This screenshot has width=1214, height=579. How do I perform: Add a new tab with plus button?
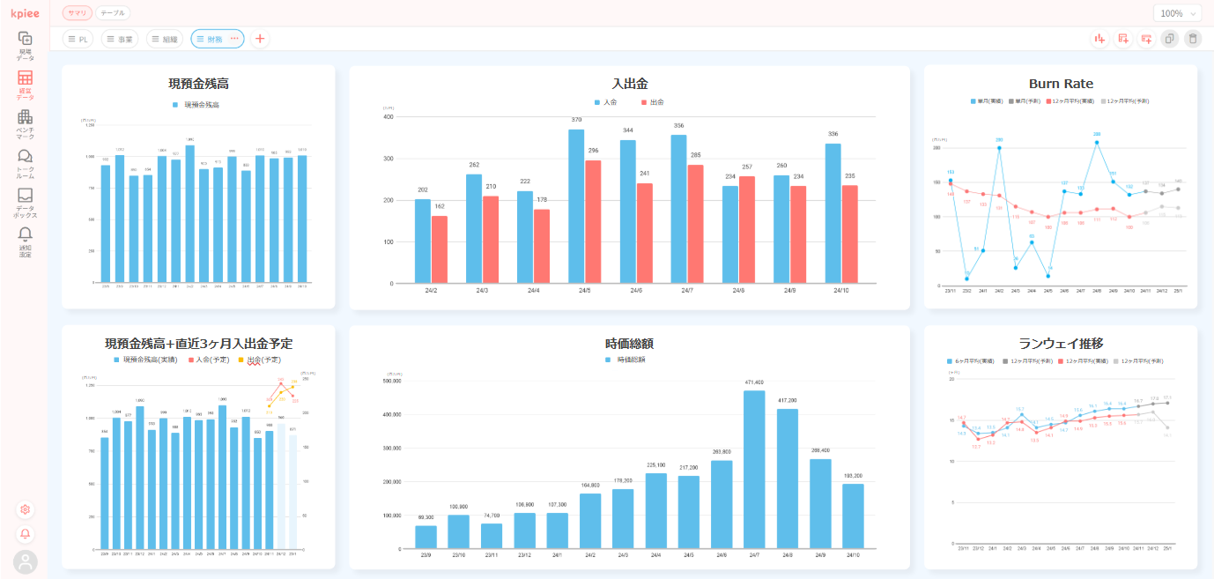coord(260,39)
